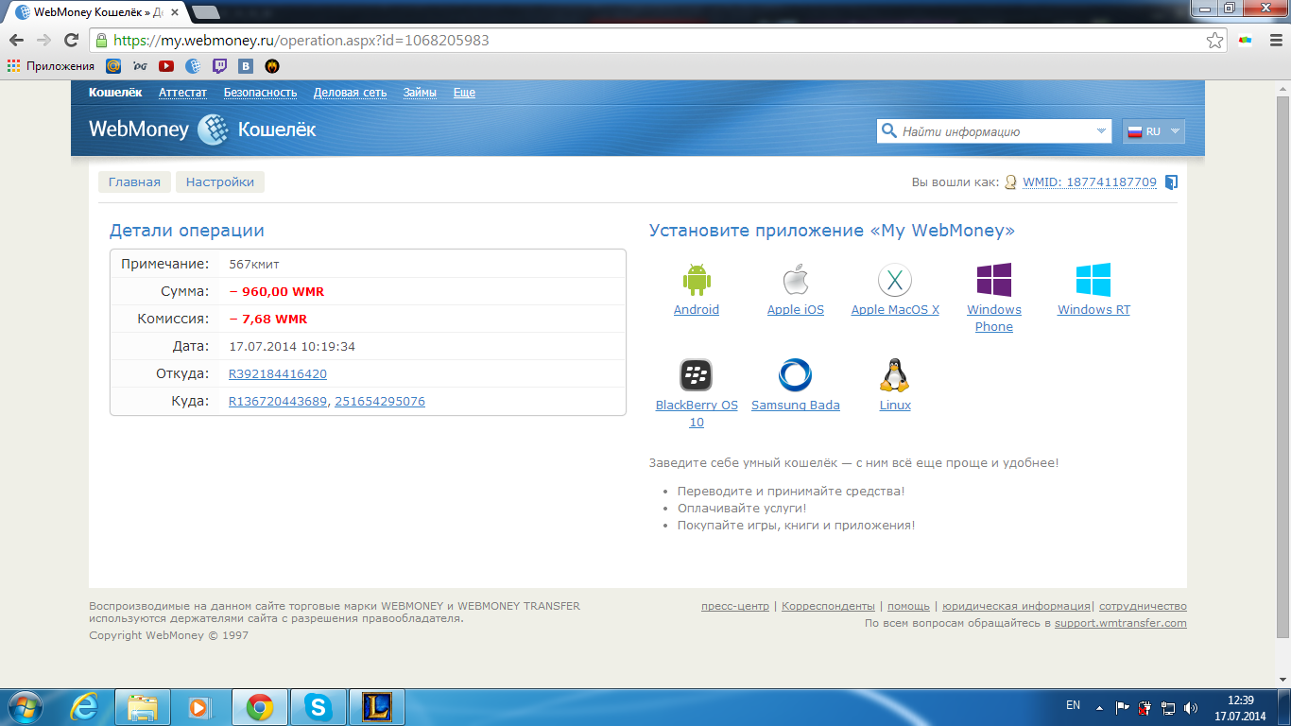Open the BlackBerry OS 10 app icon
The image size is (1291, 726).
(x=697, y=375)
